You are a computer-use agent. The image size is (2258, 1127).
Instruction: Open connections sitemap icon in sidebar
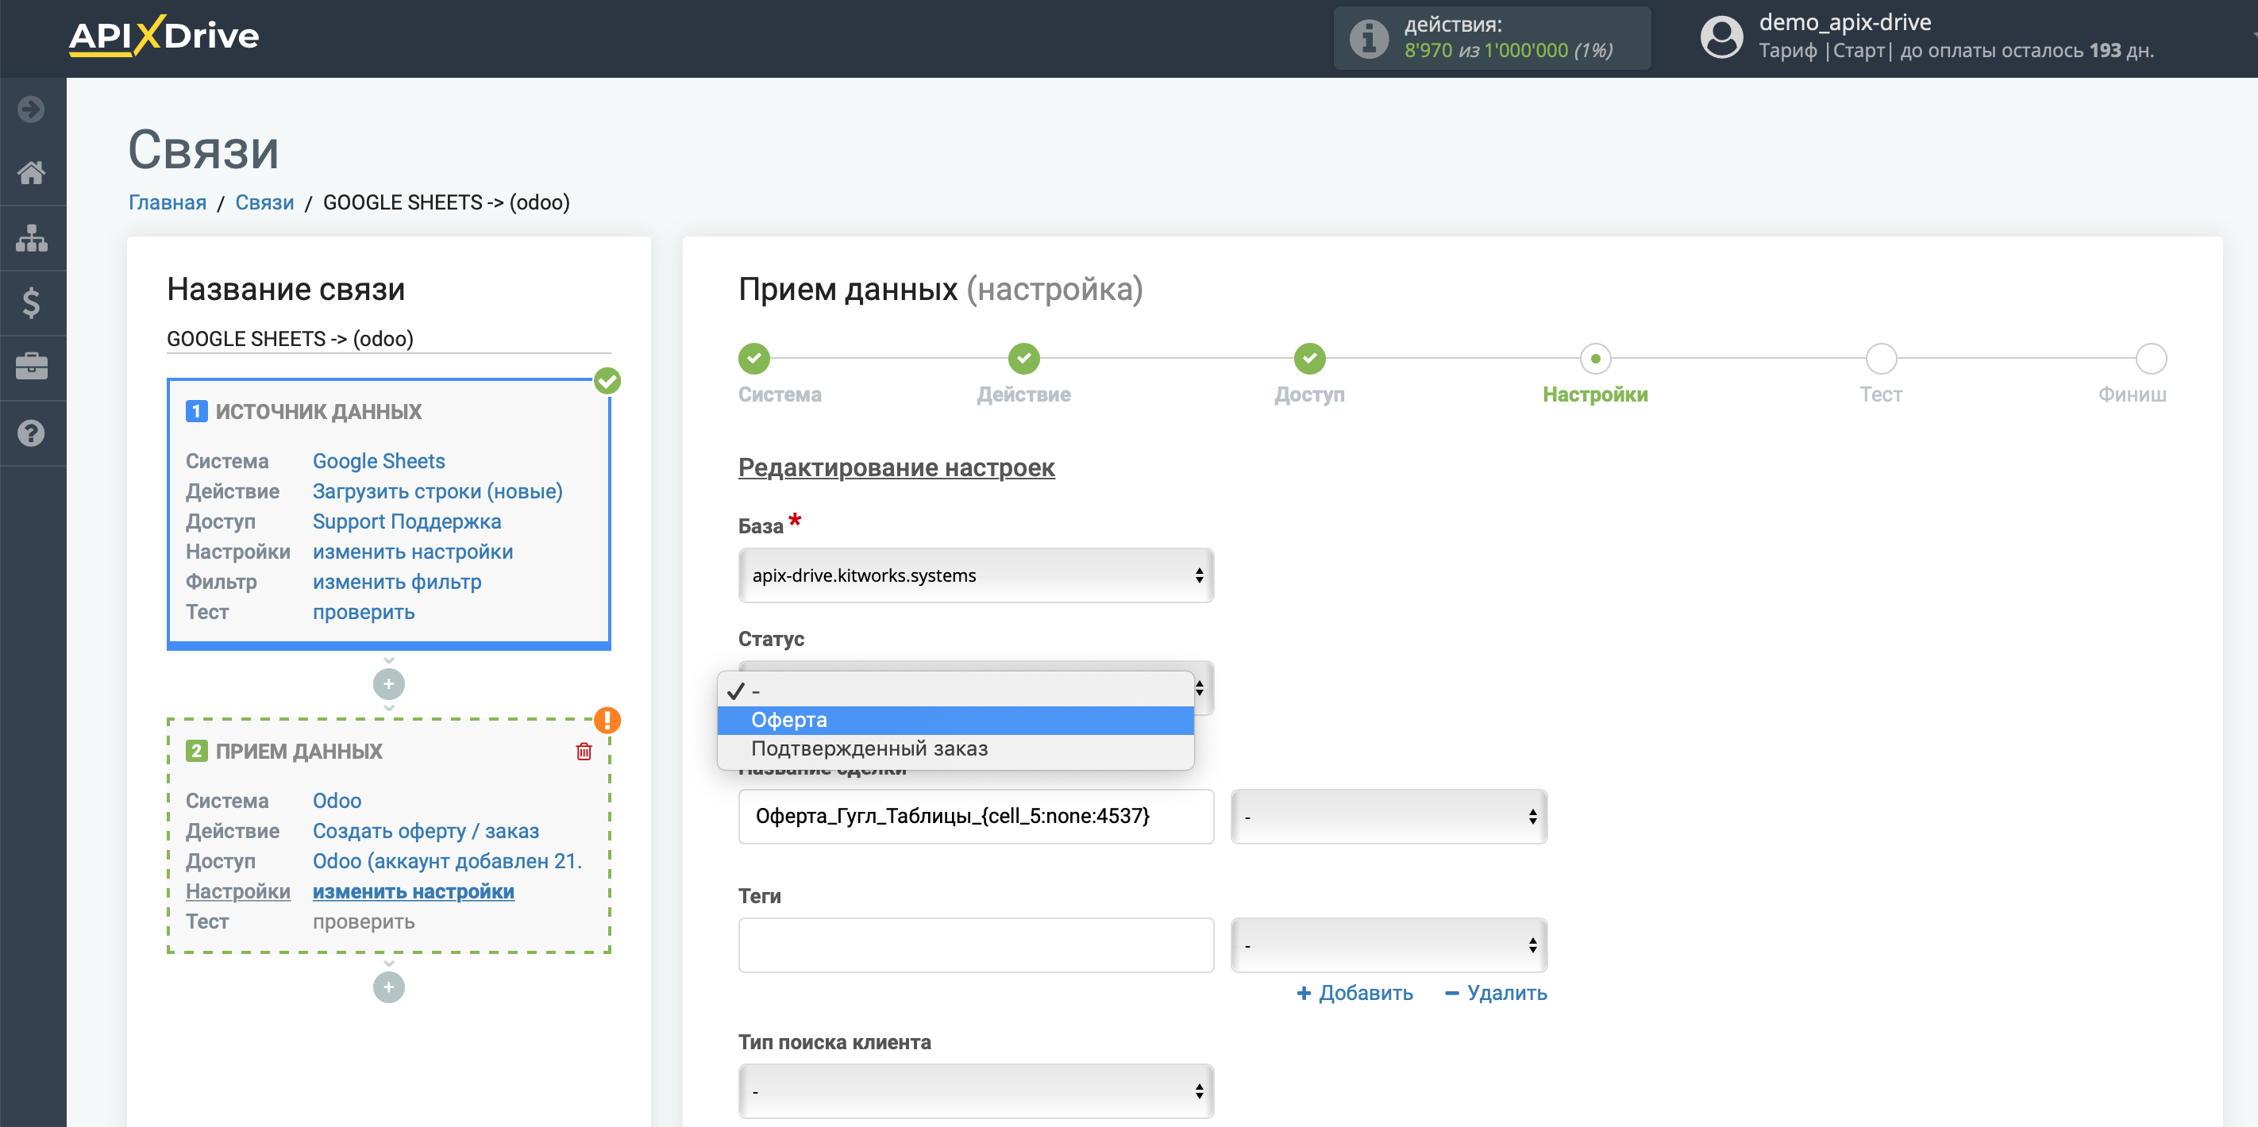[32, 237]
